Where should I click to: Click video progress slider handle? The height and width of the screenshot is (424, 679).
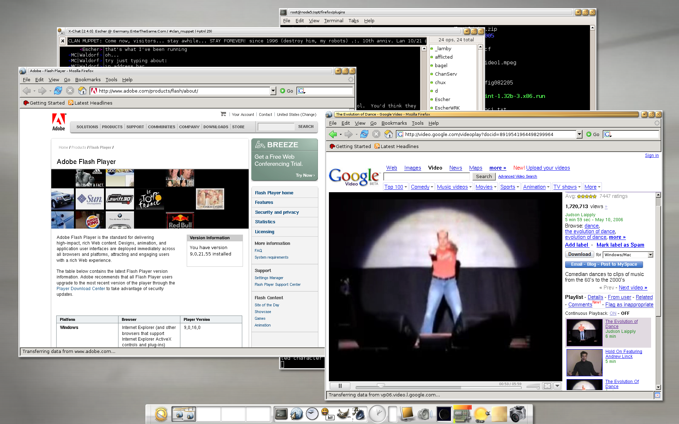pos(381,386)
